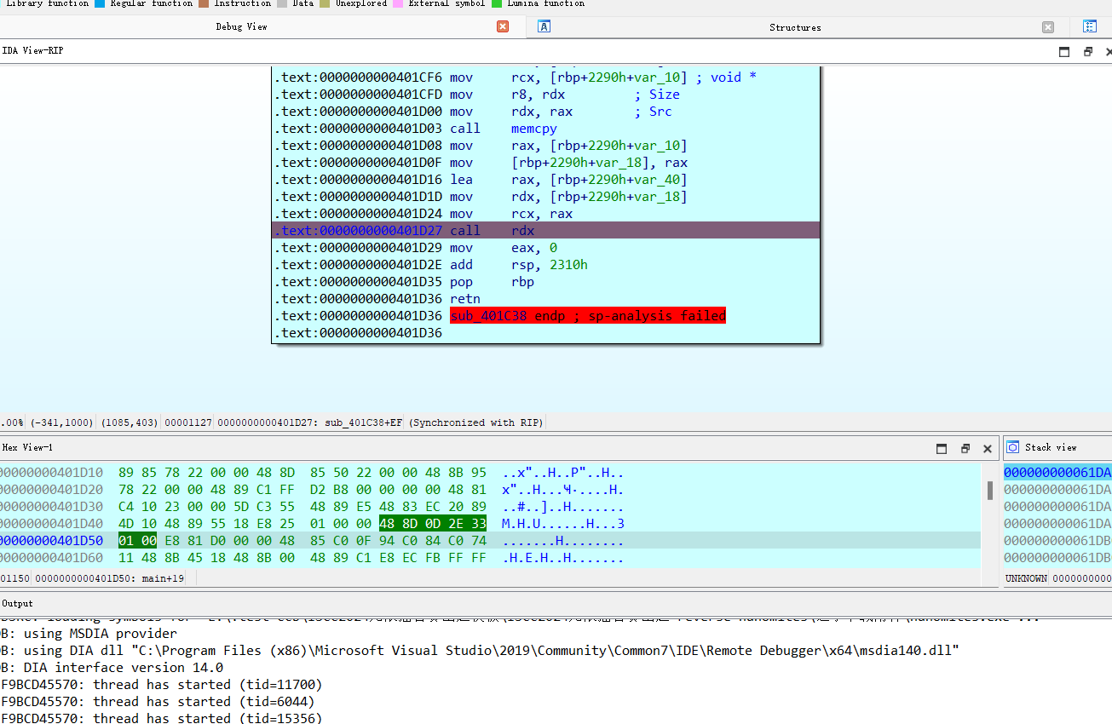Click status bar 'sub_401C38+EF' location
Viewport: 1112px width, 724px height.
364,422
